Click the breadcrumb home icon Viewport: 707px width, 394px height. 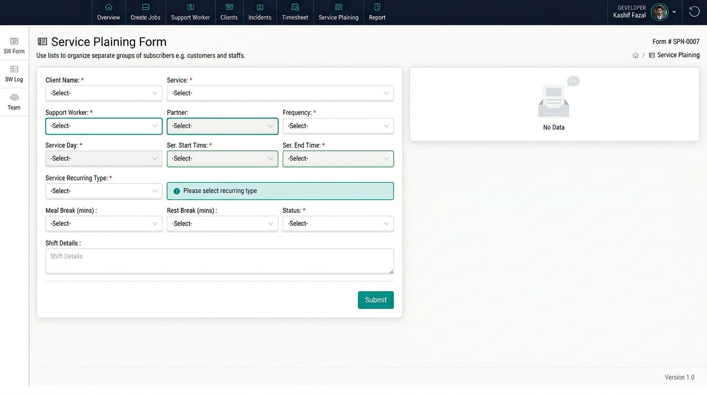[x=636, y=55]
